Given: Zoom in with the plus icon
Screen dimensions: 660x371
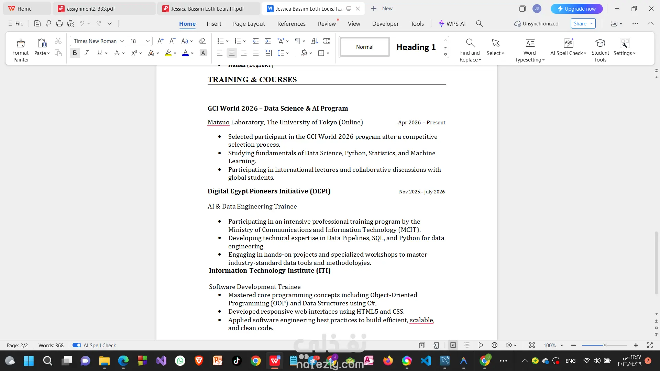Looking at the screenshot, I should (x=636, y=345).
